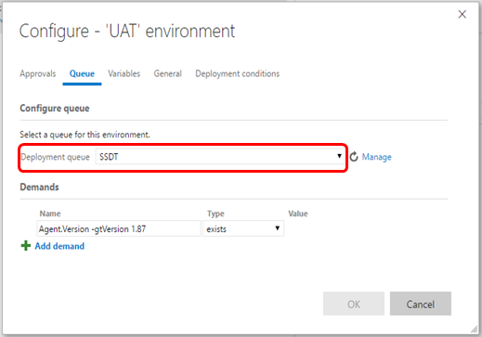Open the demand Type 'exists' dropdown
Image resolution: width=482 pixels, height=337 pixels.
243,228
